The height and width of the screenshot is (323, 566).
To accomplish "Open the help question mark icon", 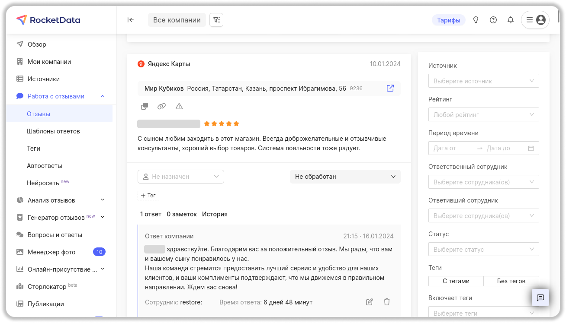I will (x=493, y=20).
